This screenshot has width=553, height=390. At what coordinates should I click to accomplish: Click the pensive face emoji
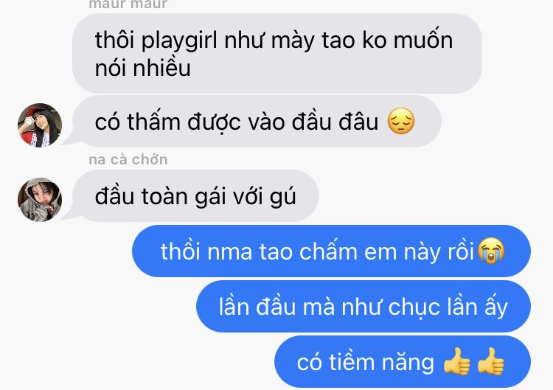coord(401,122)
